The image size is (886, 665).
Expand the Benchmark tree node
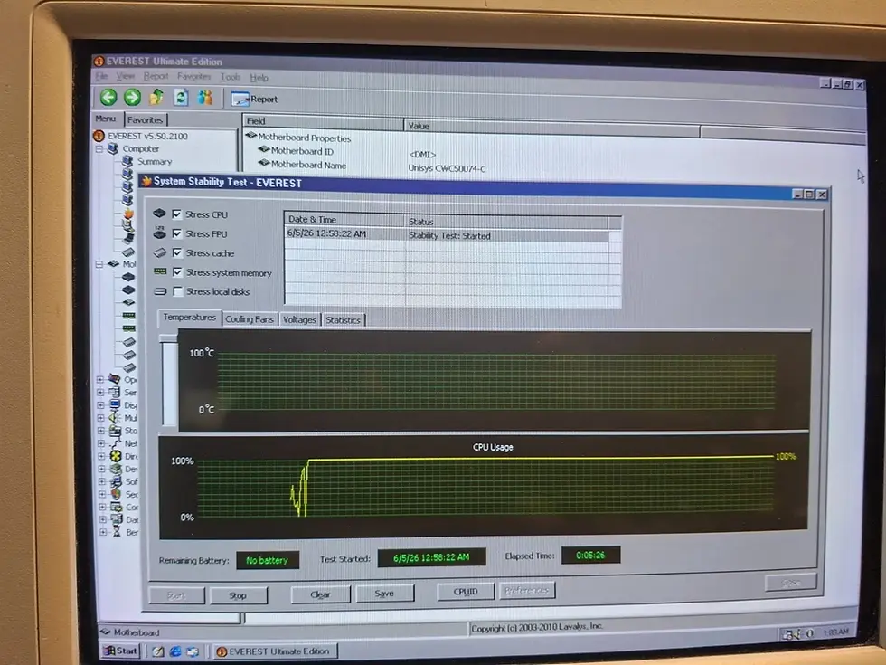pos(103,532)
